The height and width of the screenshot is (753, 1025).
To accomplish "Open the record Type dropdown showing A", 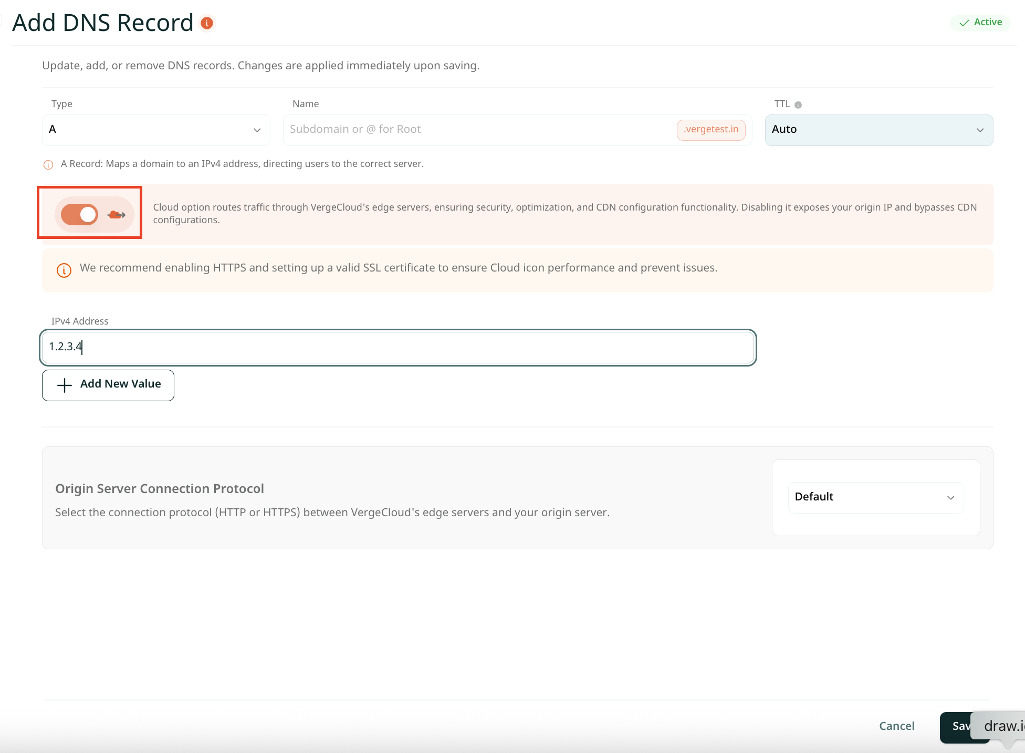I will click(x=156, y=130).
